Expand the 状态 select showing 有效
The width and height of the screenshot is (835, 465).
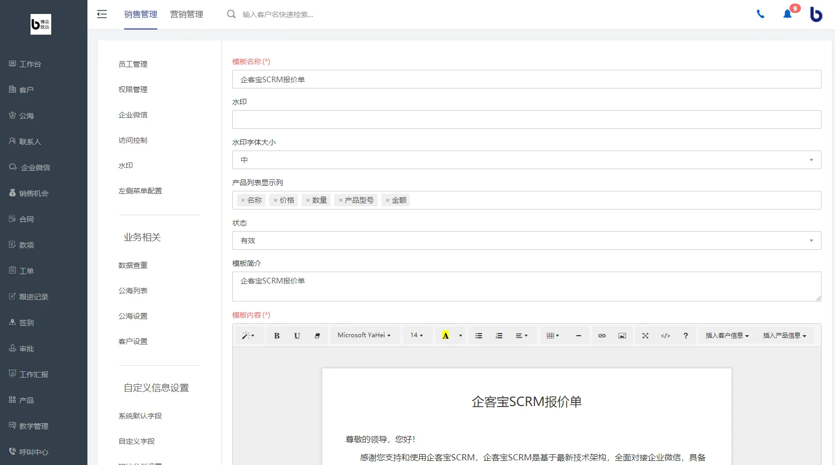click(527, 241)
